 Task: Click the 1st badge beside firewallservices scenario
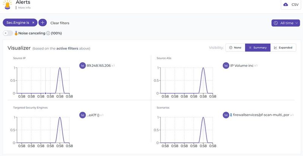point(226,115)
